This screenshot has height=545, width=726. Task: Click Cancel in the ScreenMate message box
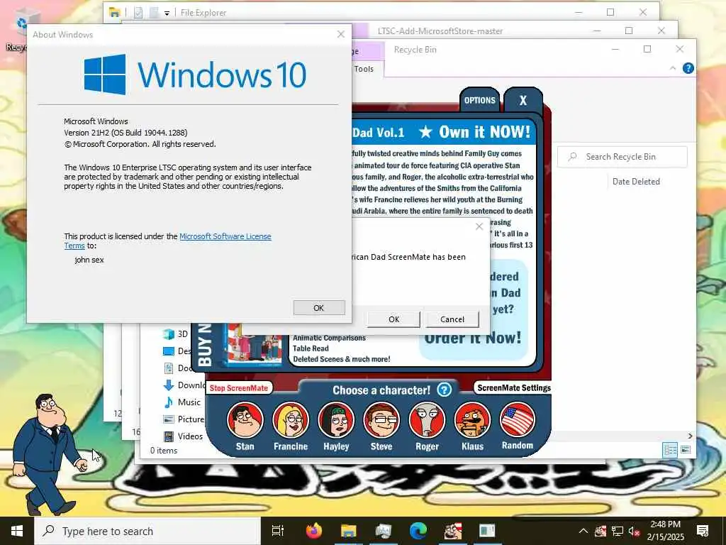[452, 319]
